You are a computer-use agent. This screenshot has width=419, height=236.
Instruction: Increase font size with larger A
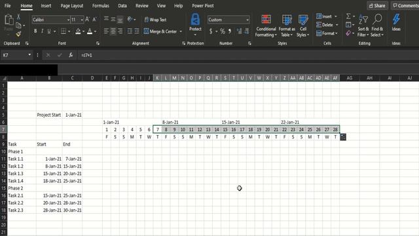[87, 20]
